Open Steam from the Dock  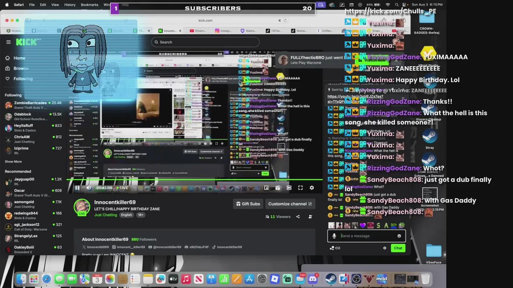[x=331, y=279]
